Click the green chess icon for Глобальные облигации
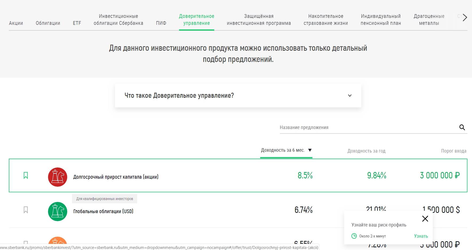Screen dimensions: 472x250 click(58, 211)
